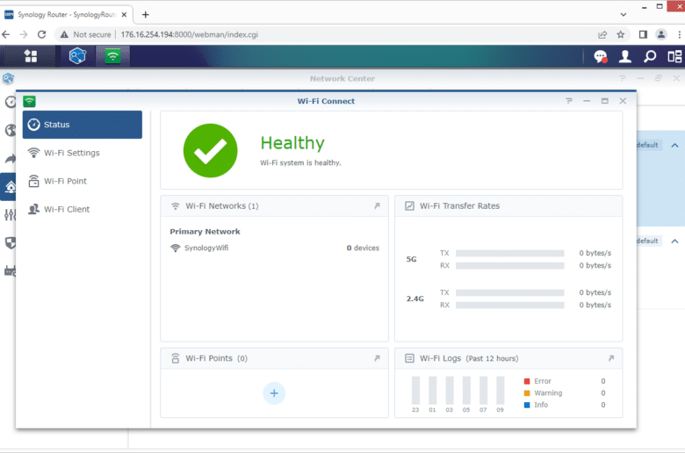The image size is (685, 453).
Task: Select the Network Center local network house icon
Action: click(11, 187)
